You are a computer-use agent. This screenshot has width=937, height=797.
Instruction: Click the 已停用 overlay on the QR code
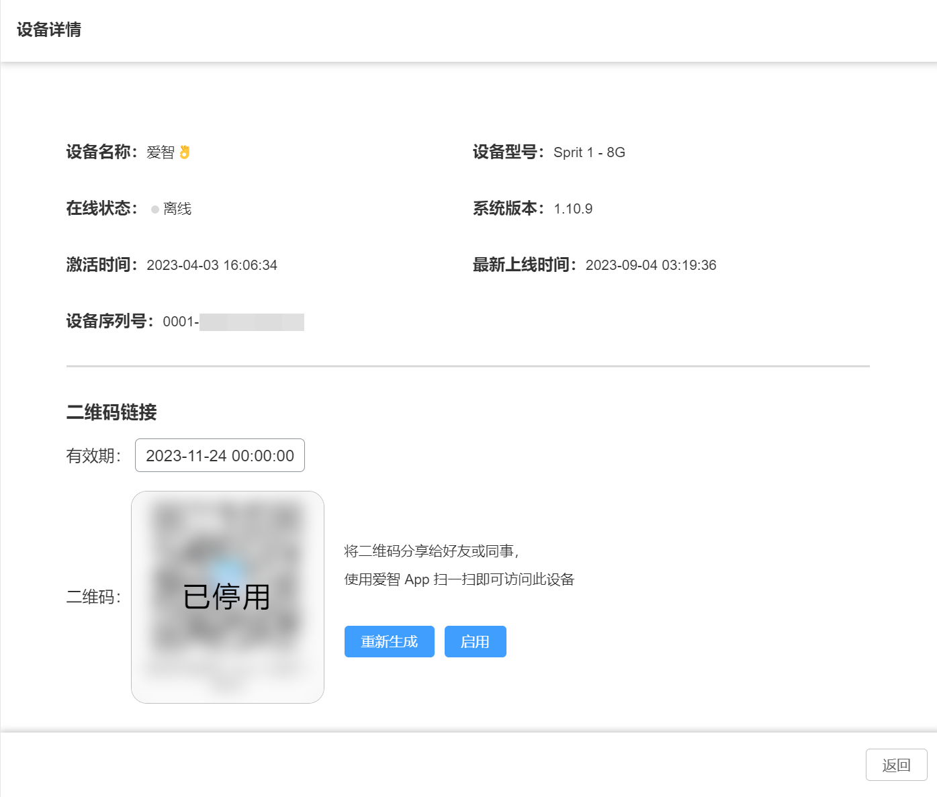tap(227, 595)
